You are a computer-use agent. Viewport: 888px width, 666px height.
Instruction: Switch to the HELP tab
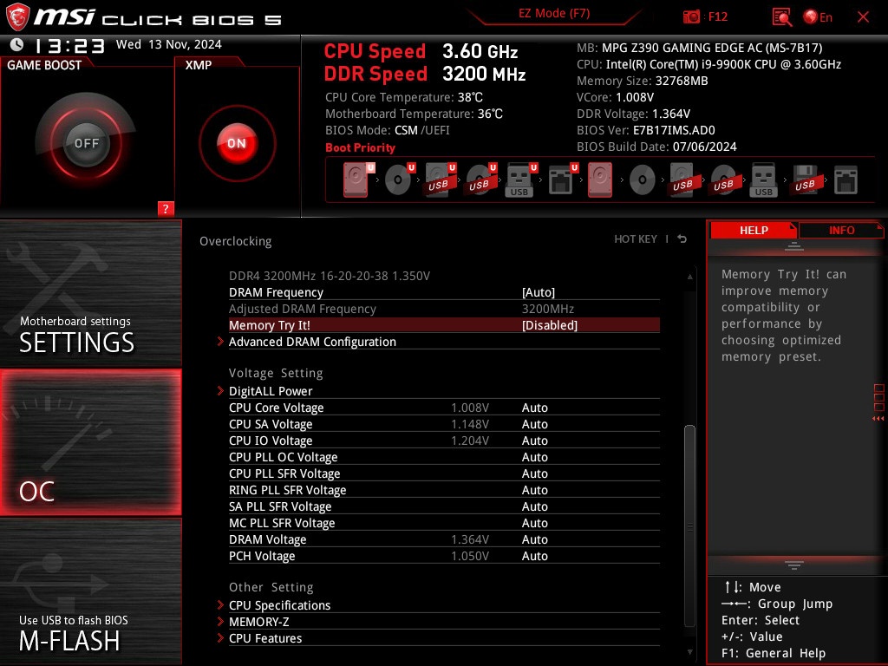tap(754, 230)
